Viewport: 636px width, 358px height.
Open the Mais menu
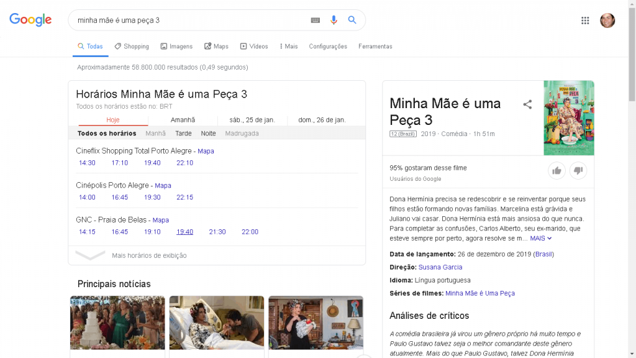[x=289, y=46]
